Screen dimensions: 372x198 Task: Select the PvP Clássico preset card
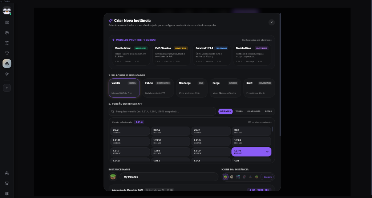(x=171, y=55)
